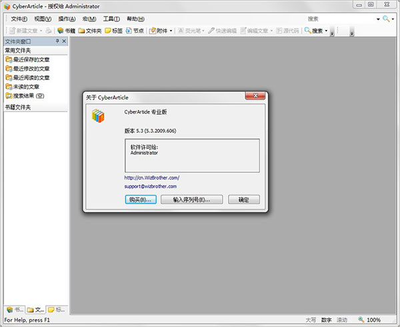Viewport: 400px width, 327px height.
Task: Click the 标签 tag toolbar button
Action: tap(114, 31)
